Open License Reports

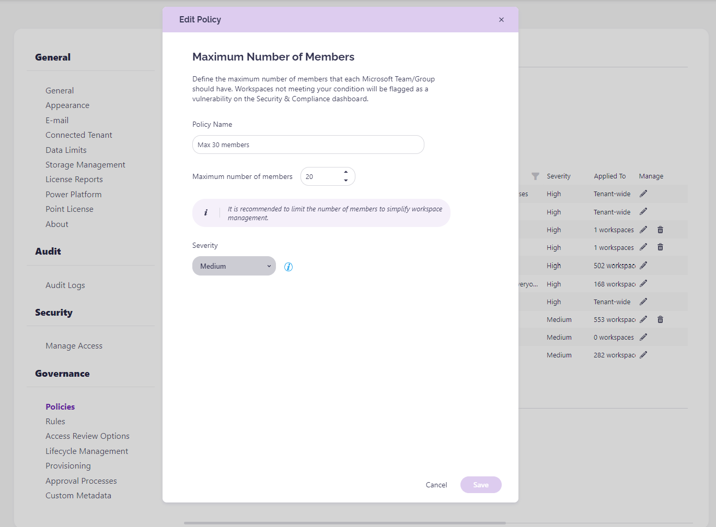coord(74,179)
